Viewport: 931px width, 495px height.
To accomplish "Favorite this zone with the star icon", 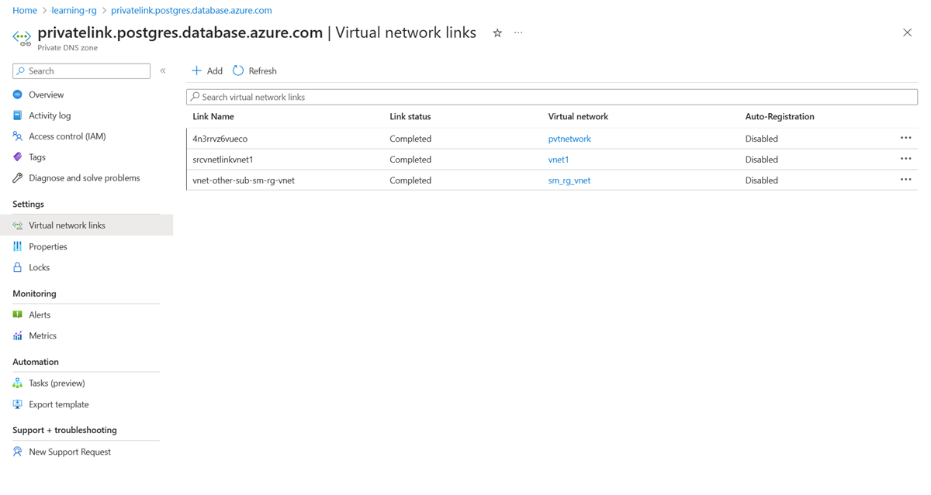I will click(497, 33).
